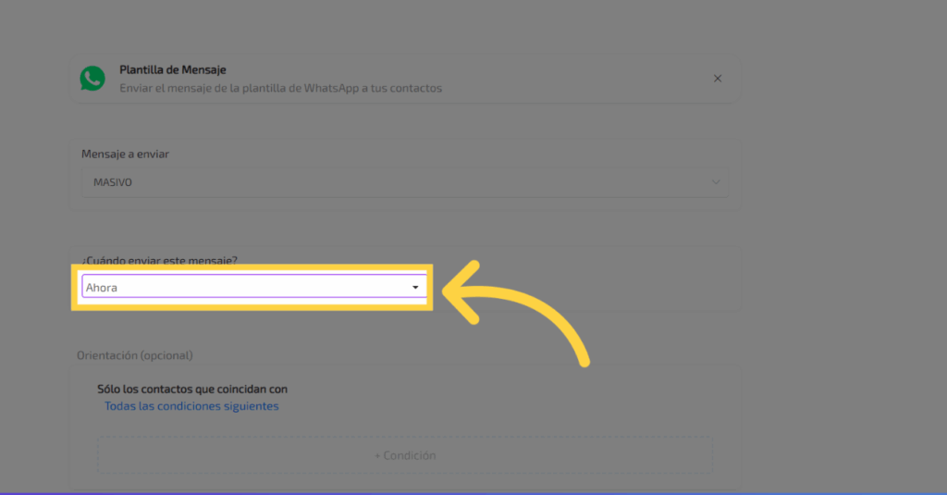Viewport: 947px width, 495px height.
Task: Open the MASIVO message dropdown
Action: coord(405,182)
